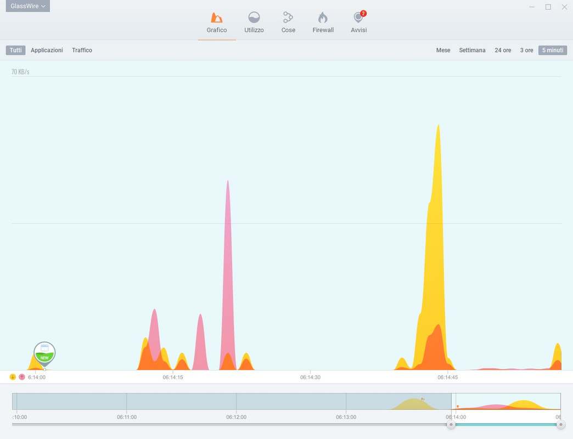Image resolution: width=573 pixels, height=439 pixels.
Task: Click the red notification badge showing 2
Action: point(363,14)
